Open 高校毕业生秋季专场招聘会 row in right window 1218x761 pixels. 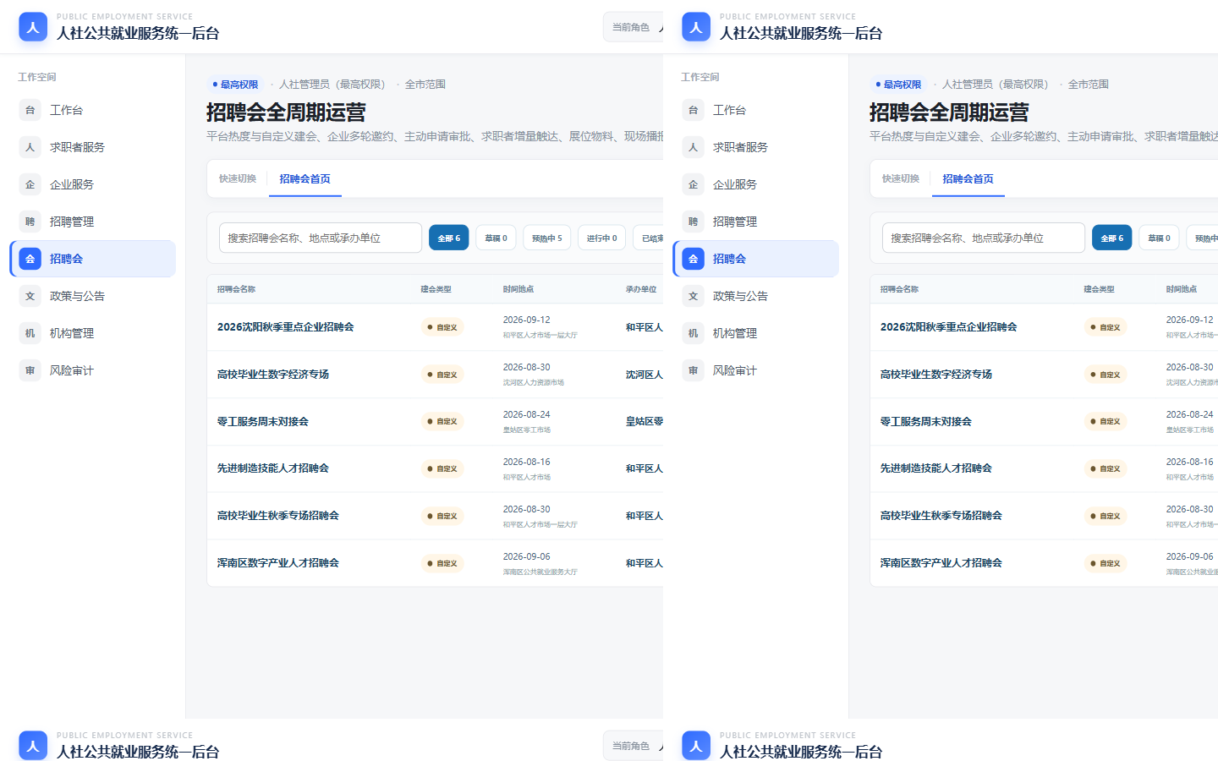[1044, 516]
